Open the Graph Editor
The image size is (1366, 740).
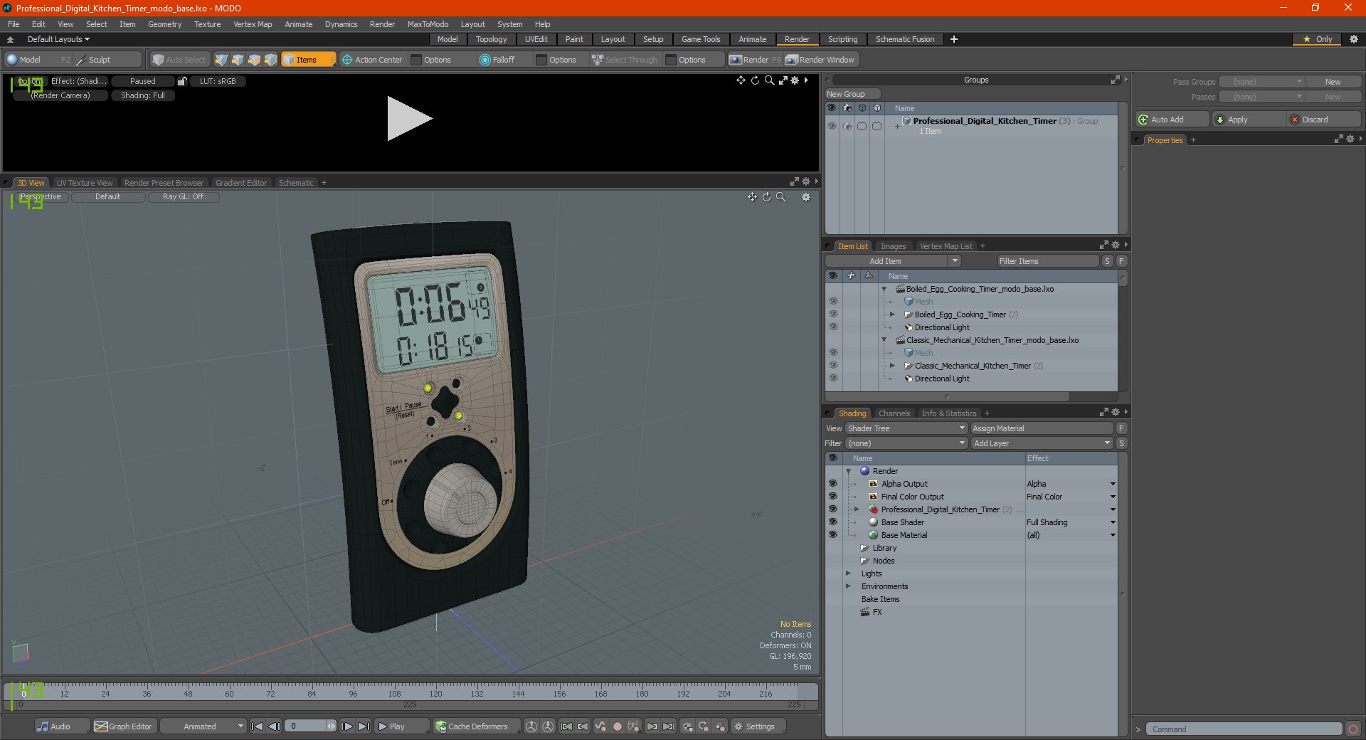[x=124, y=726]
